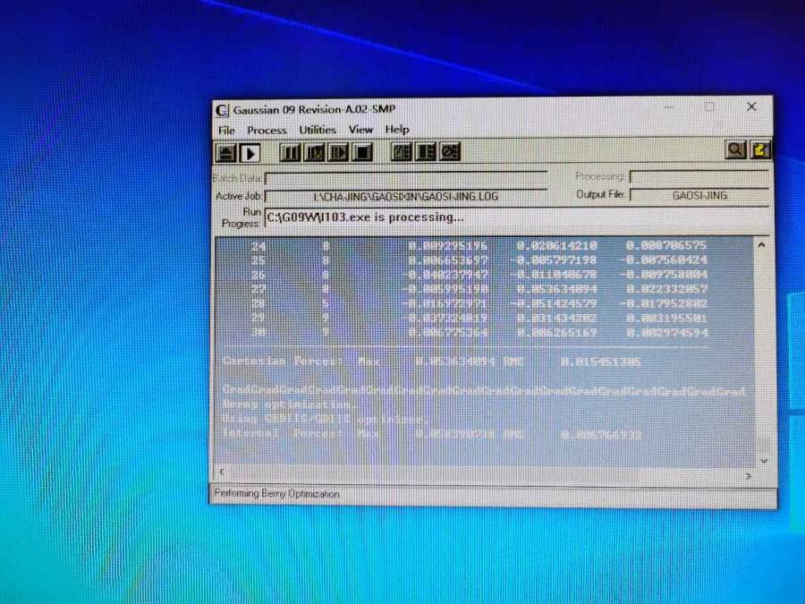Click magnifier icon to view output file
The height and width of the screenshot is (604, 805).
tap(735, 150)
